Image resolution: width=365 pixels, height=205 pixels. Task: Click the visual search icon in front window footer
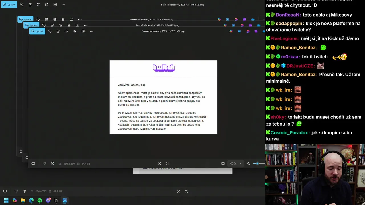[x=159, y=163]
